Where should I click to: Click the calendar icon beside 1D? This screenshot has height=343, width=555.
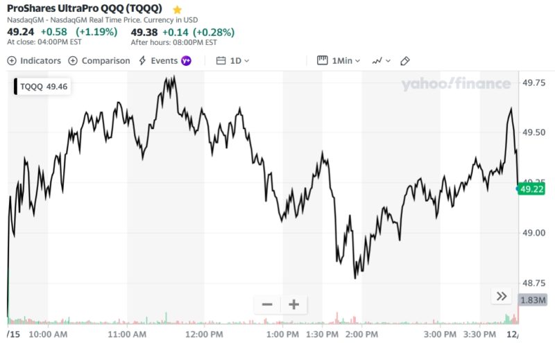coord(221,61)
